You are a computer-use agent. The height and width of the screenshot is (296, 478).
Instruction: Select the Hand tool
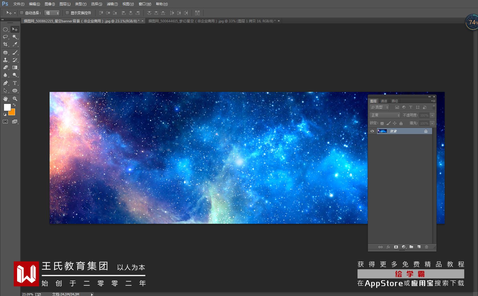[x=5, y=99]
